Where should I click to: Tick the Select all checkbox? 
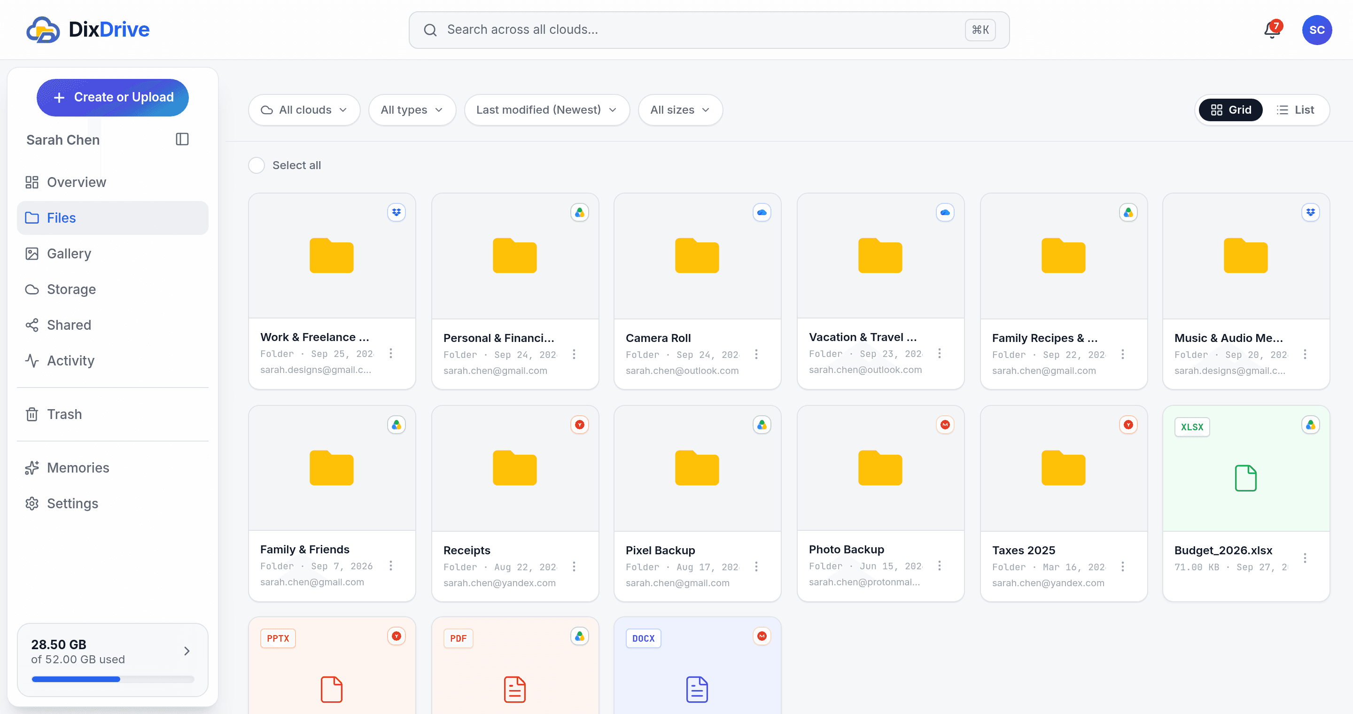(x=257, y=165)
